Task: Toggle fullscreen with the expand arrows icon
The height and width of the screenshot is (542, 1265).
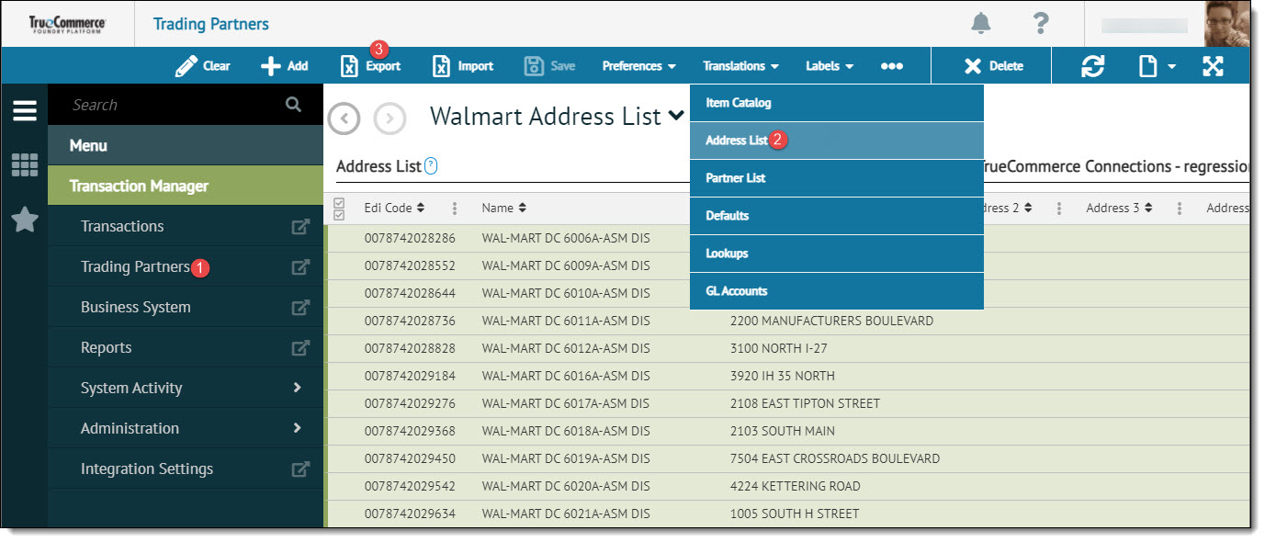Action: pos(1213,66)
